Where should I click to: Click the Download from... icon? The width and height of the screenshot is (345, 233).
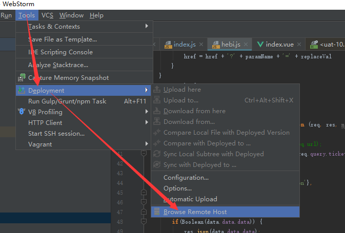157,121
